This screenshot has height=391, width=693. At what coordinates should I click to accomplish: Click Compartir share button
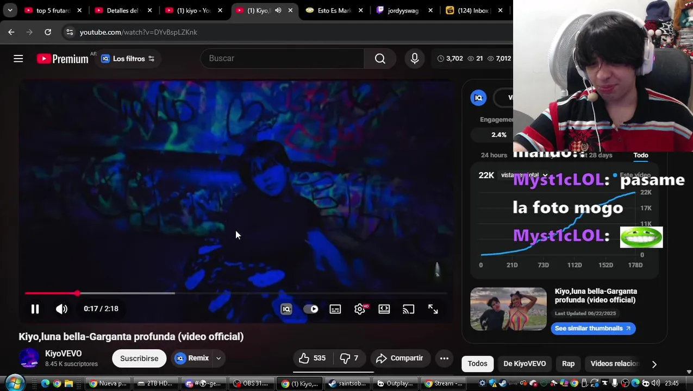pyautogui.click(x=399, y=358)
